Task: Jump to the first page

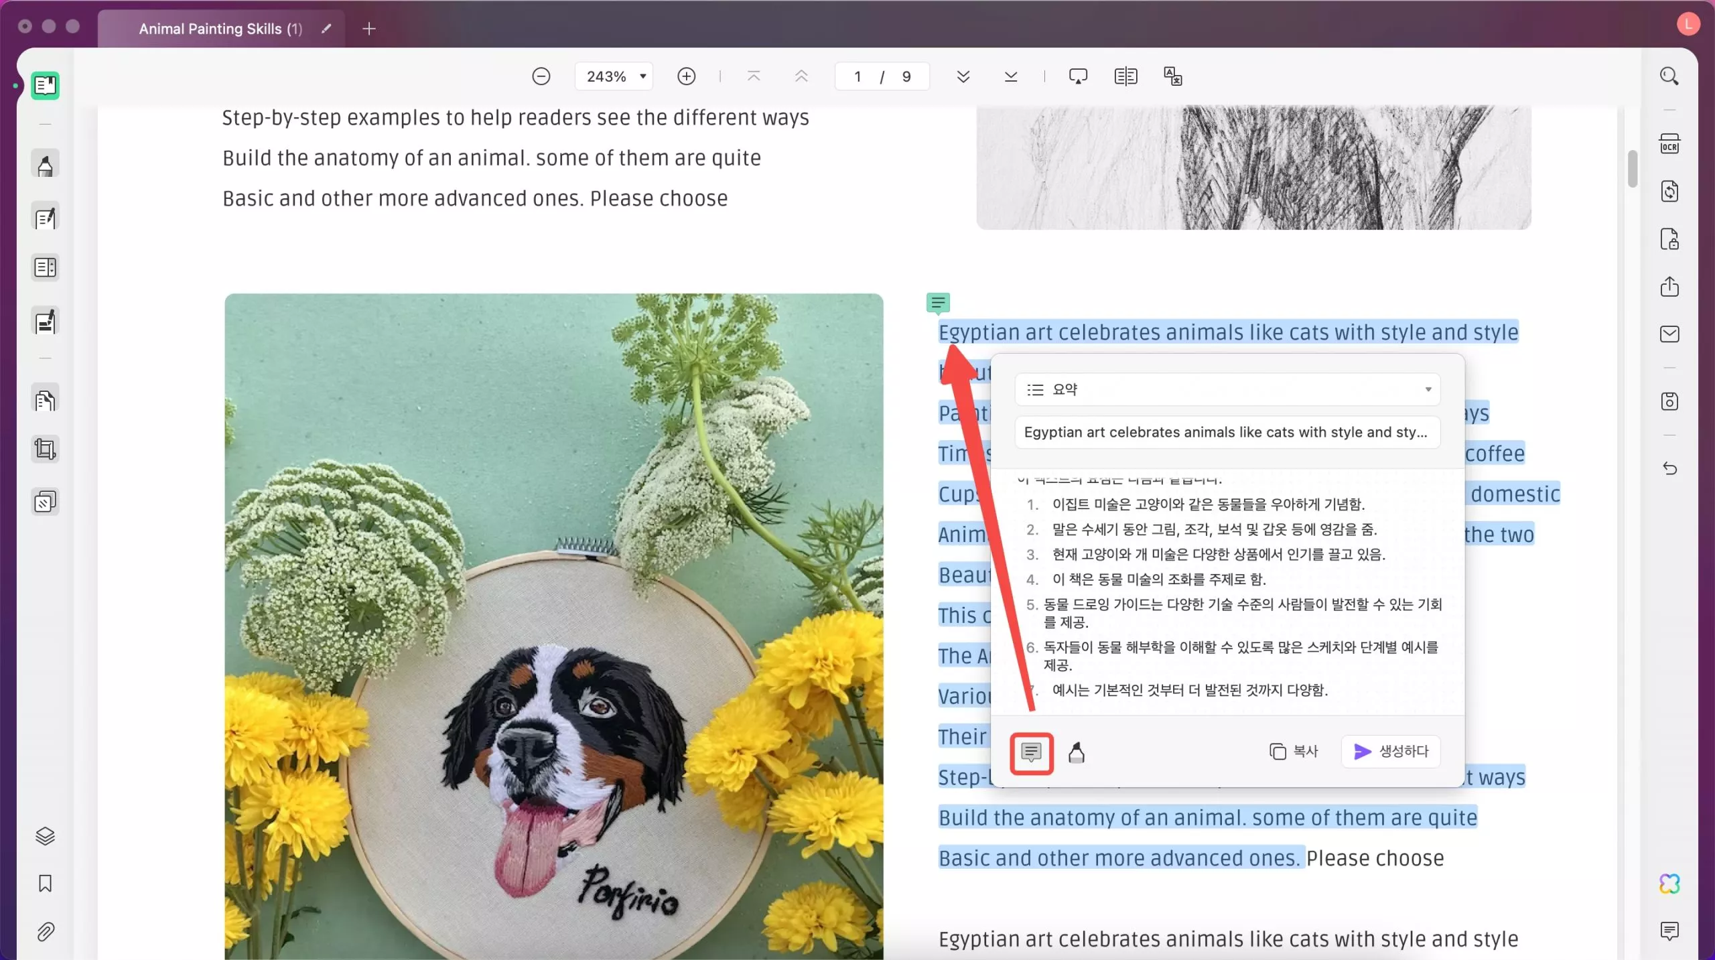Action: tap(754, 76)
